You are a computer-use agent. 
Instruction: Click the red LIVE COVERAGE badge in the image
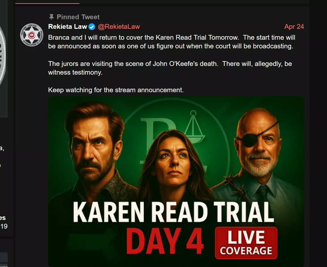point(246,243)
